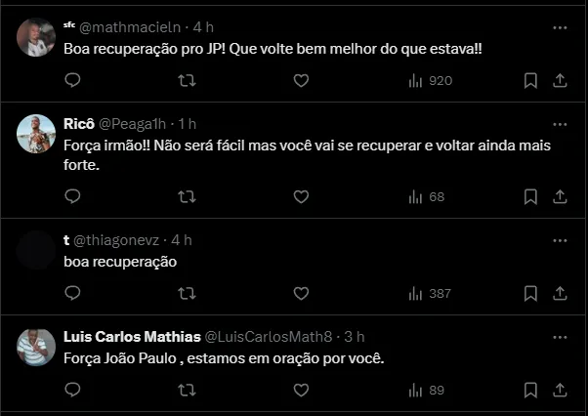Viewport: 588px width, 416px height.
Task: Bookmark @thiagonevz's tweet
Action: [530, 293]
